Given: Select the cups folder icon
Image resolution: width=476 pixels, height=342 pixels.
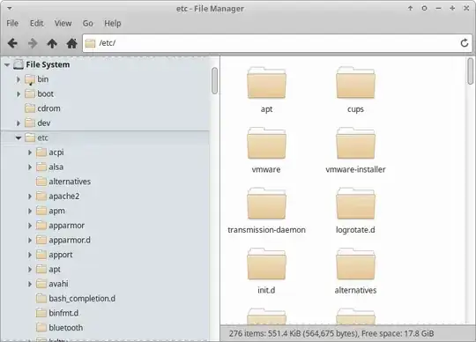Looking at the screenshot, I should (355, 83).
